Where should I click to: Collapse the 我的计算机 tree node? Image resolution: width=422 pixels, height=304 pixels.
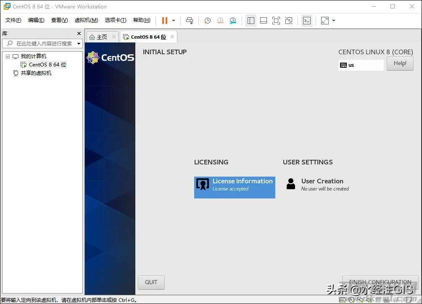click(8, 56)
